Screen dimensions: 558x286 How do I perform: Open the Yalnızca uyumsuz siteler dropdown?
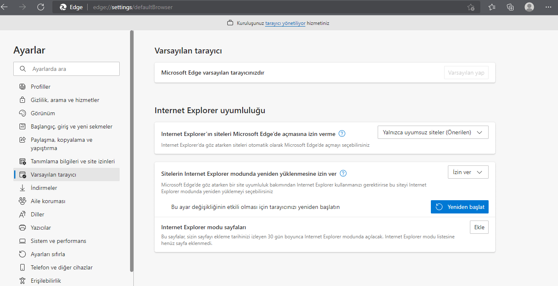click(x=433, y=132)
